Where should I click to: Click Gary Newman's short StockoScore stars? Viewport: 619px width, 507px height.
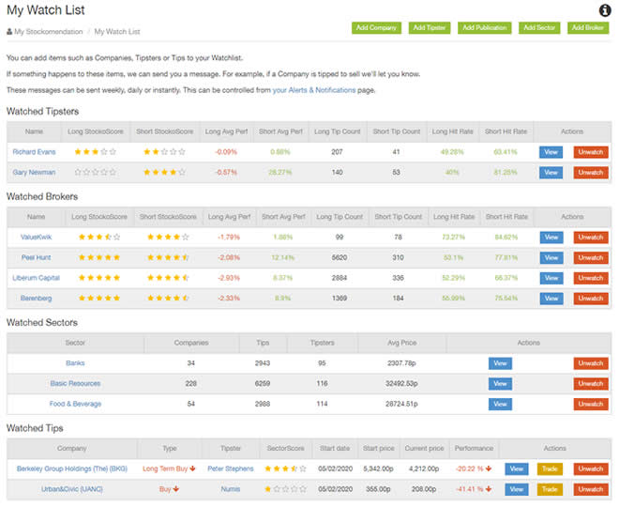coord(165,173)
